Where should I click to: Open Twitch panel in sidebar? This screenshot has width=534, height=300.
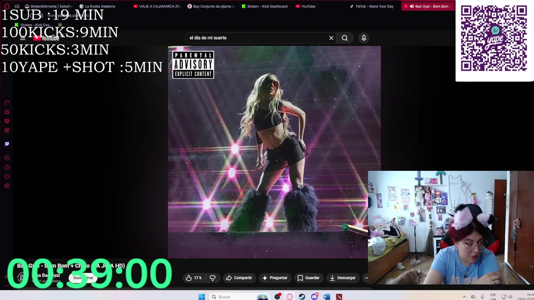7,144
